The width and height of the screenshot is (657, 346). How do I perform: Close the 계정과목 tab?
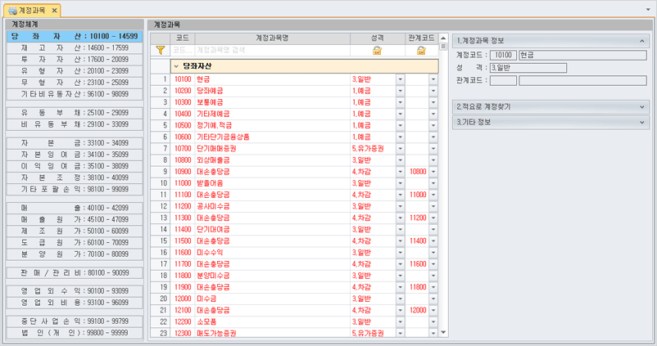(x=54, y=10)
